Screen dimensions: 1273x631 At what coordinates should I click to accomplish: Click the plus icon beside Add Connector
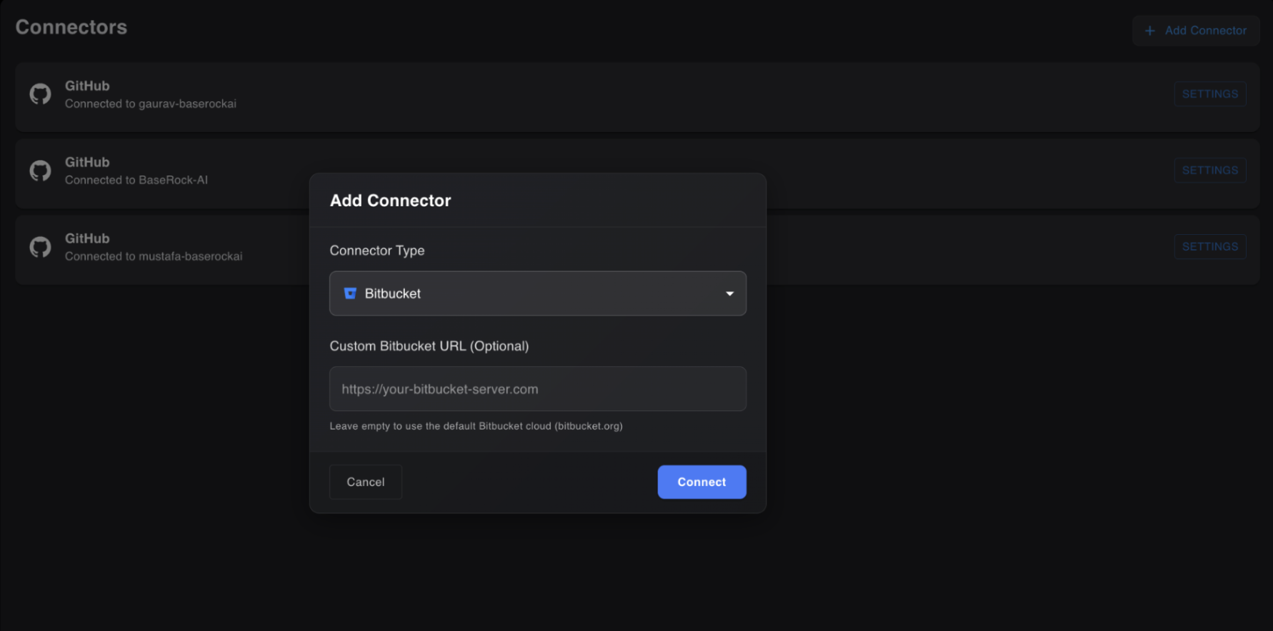point(1149,31)
